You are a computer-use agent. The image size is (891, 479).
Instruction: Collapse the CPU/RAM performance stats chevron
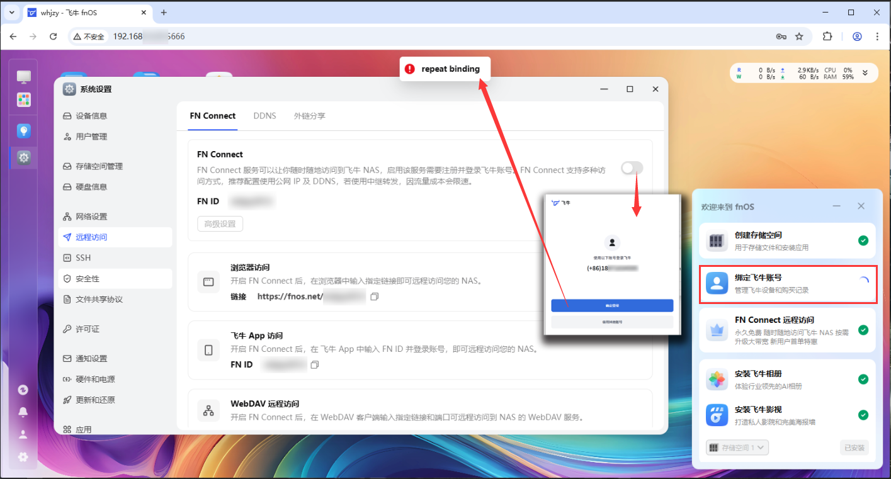tap(865, 72)
